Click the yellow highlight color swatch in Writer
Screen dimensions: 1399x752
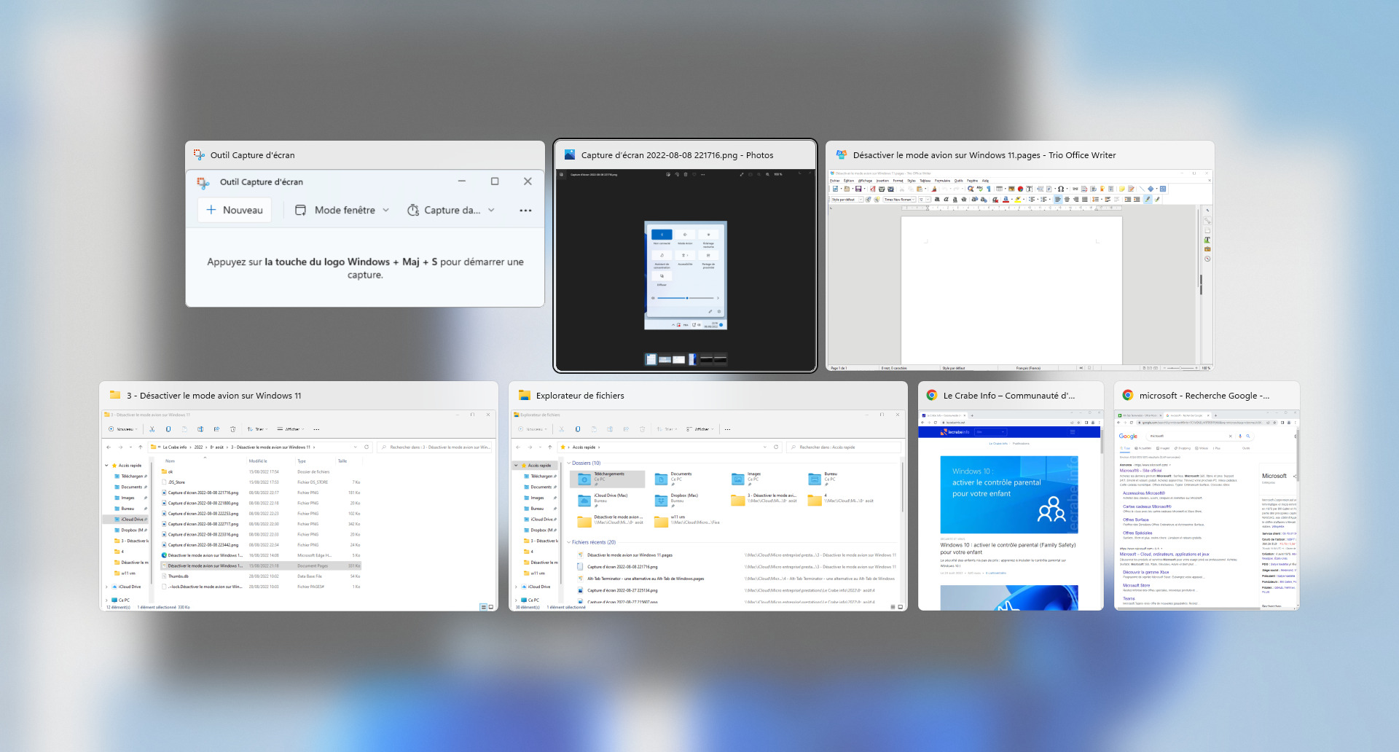pyautogui.click(x=1018, y=199)
